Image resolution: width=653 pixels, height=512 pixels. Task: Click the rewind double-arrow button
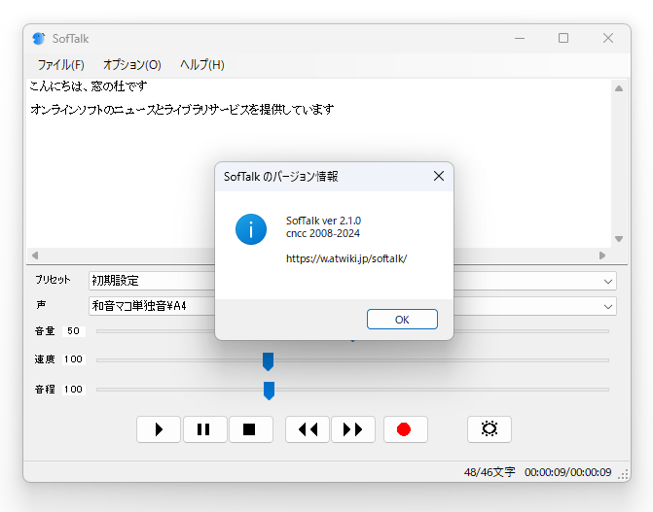[x=308, y=429]
